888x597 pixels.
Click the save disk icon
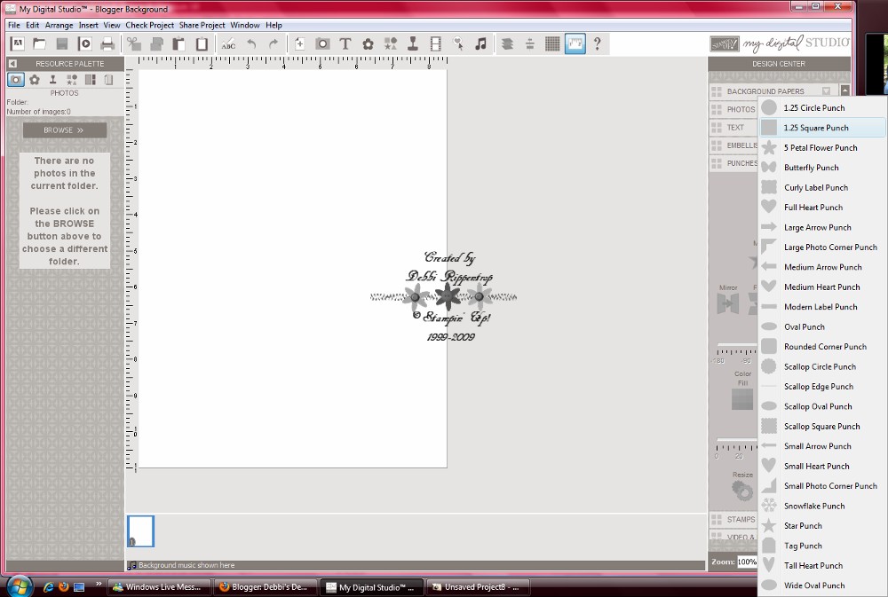coord(62,43)
